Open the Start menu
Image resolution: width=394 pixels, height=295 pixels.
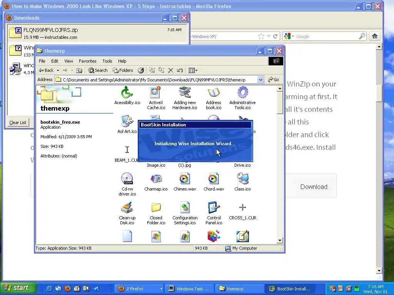coord(18,288)
